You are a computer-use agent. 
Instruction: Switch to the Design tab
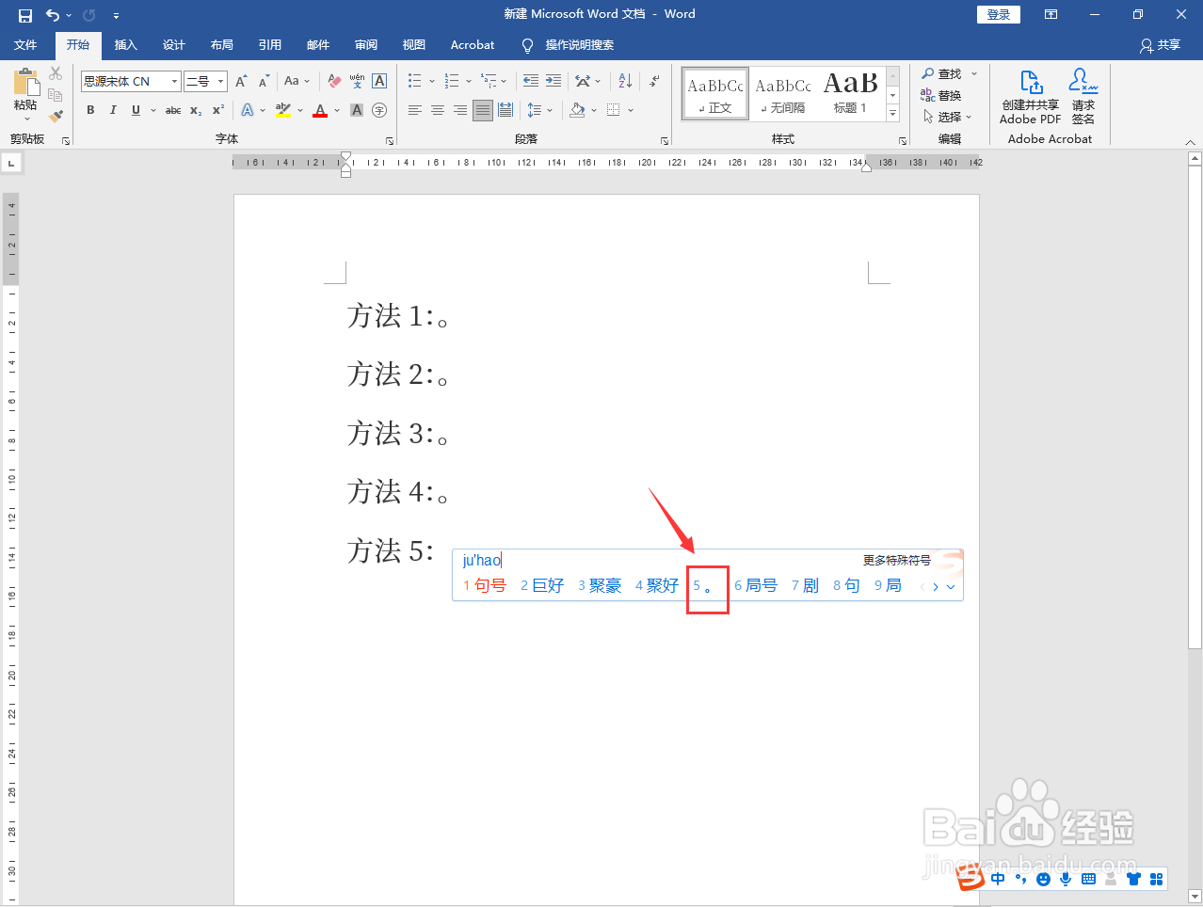click(174, 45)
